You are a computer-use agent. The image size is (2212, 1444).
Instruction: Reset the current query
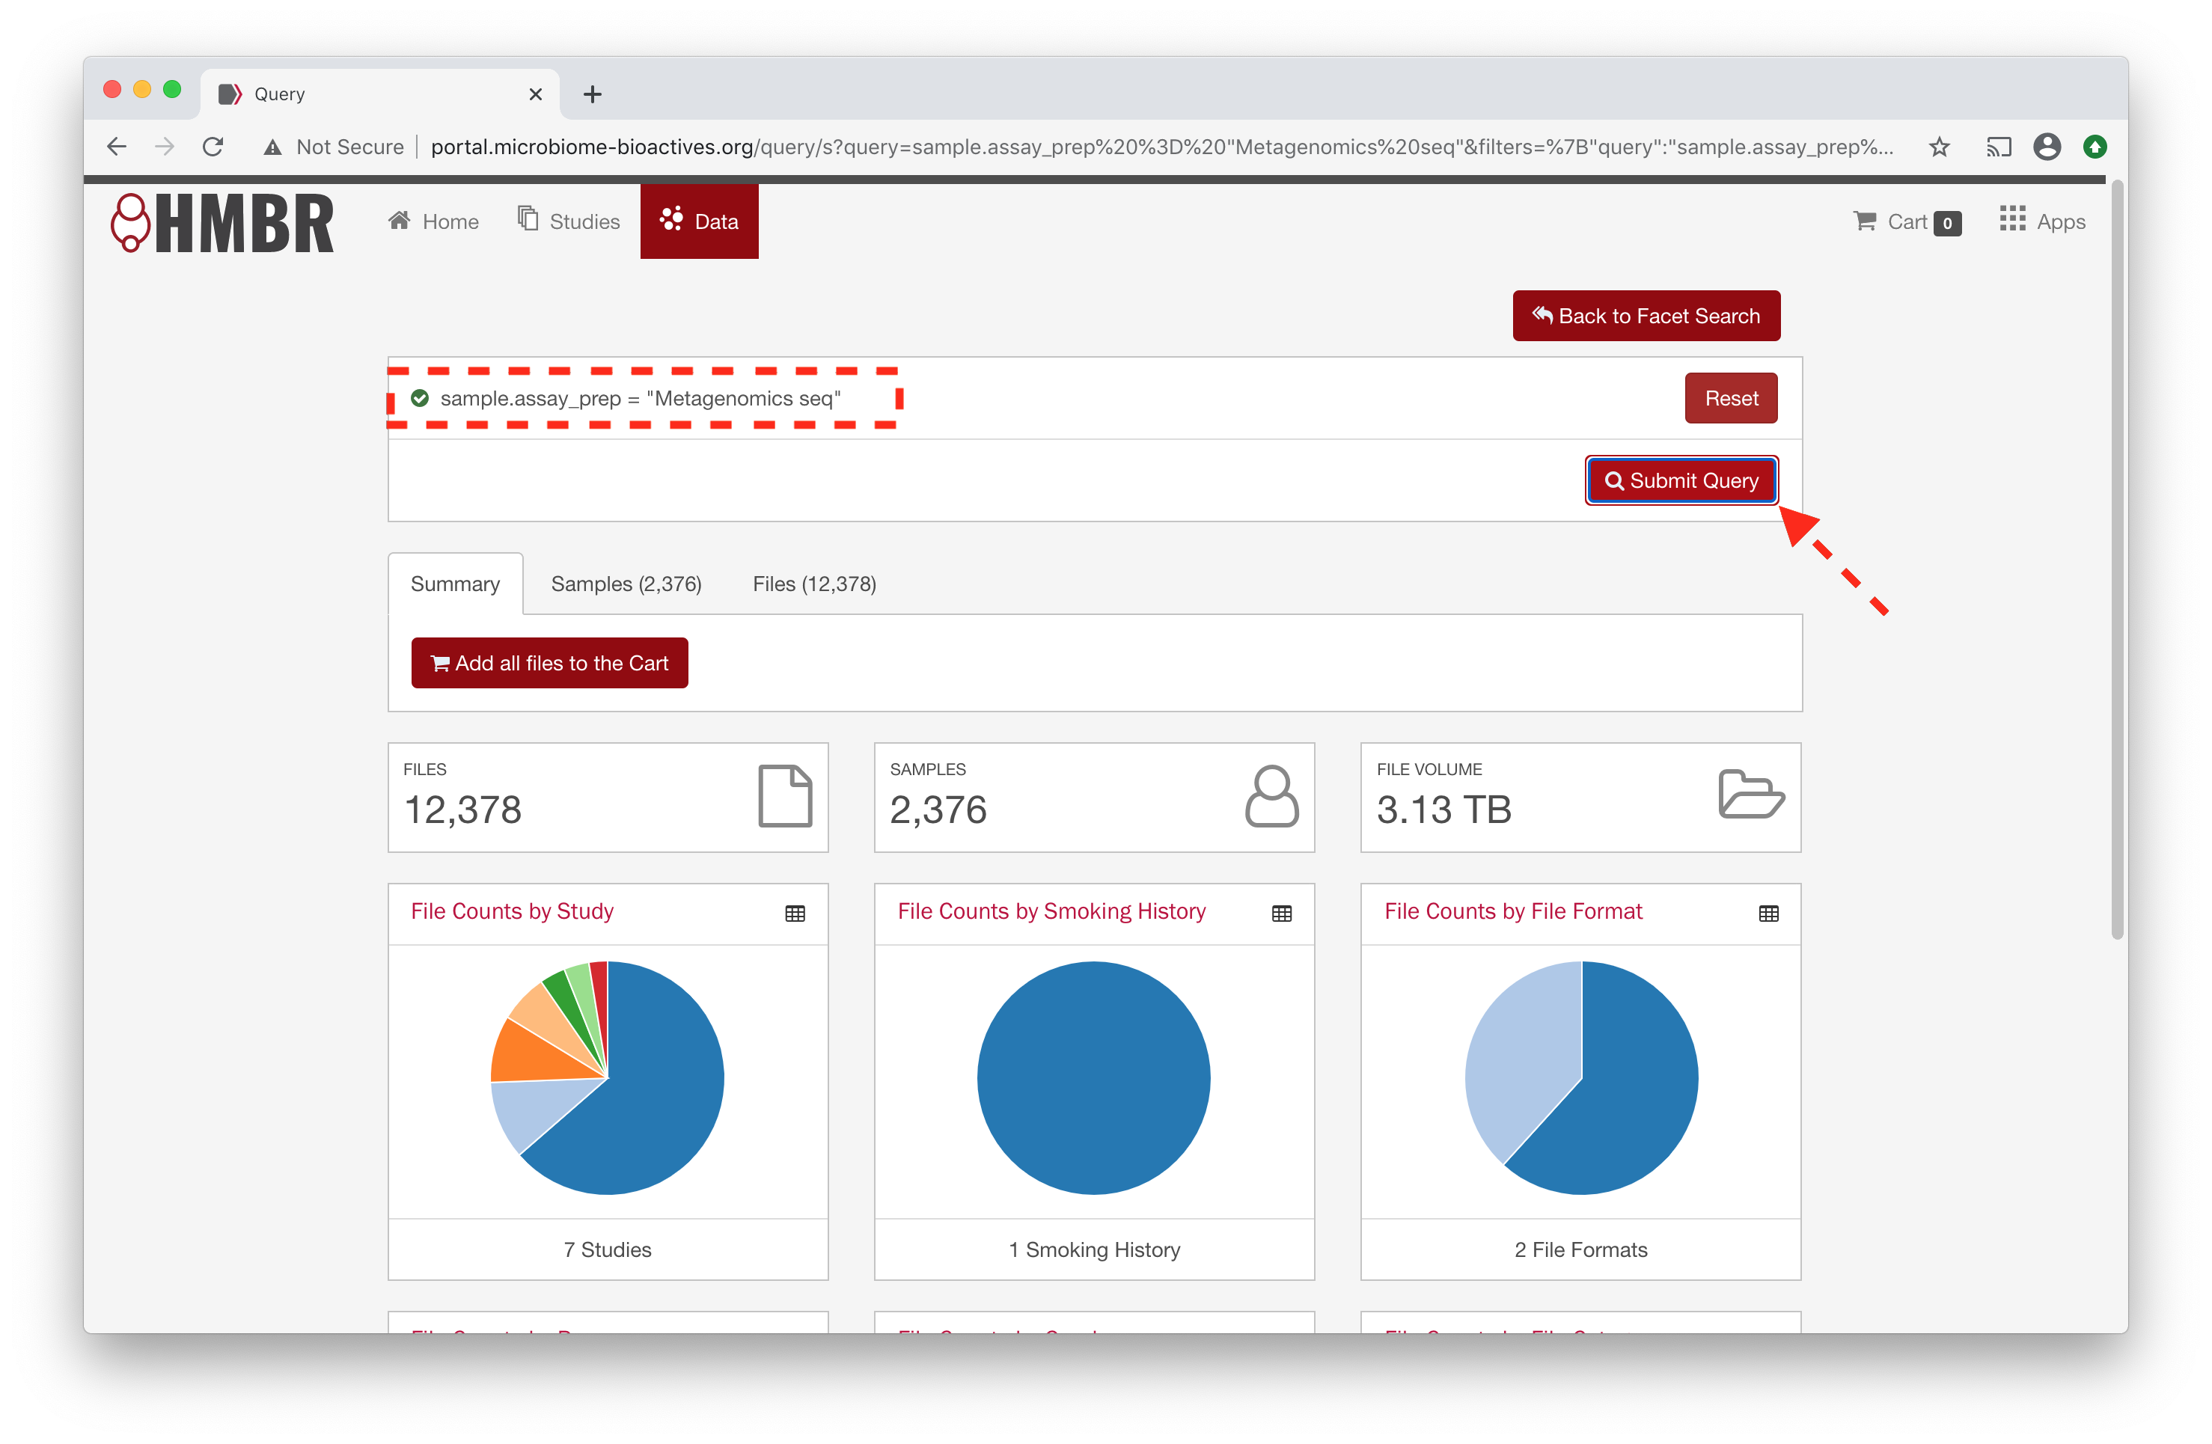click(1731, 398)
